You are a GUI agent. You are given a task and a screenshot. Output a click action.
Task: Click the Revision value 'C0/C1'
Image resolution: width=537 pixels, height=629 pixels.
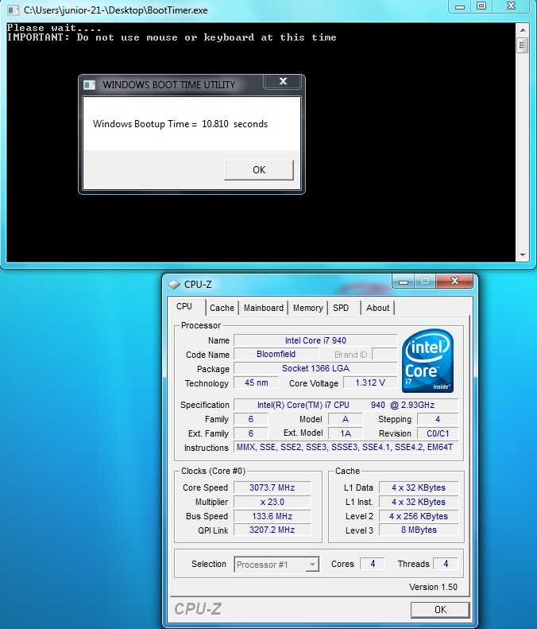pos(438,433)
